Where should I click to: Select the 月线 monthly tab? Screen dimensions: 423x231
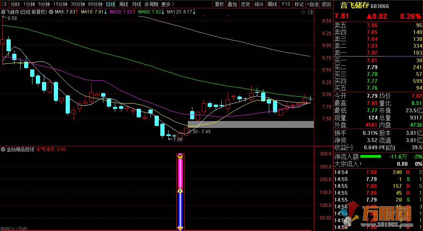tap(137, 4)
